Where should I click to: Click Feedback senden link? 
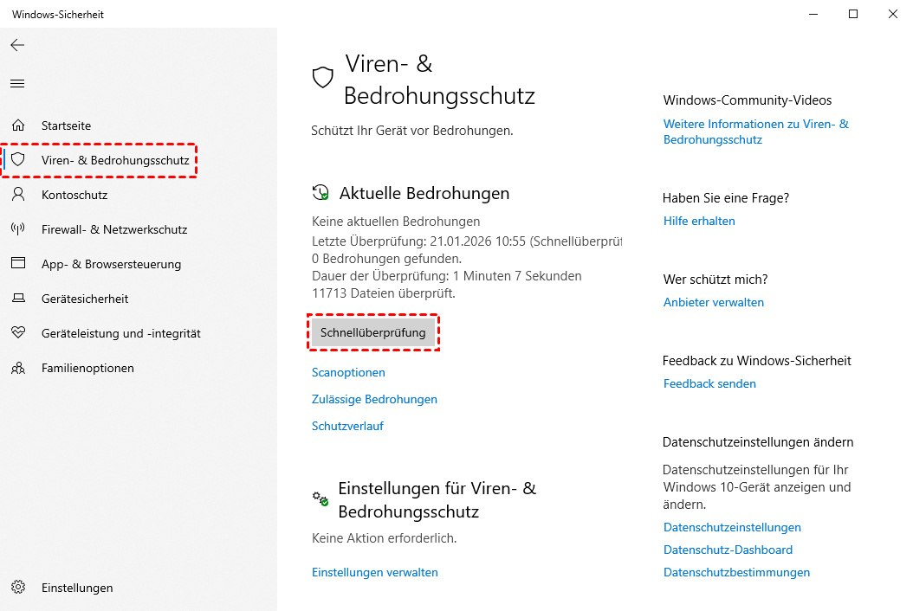(x=709, y=383)
